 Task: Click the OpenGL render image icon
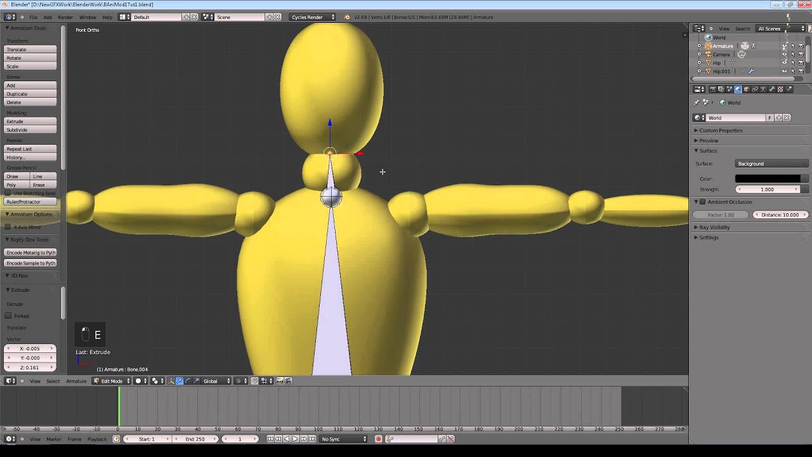pyautogui.click(x=280, y=381)
